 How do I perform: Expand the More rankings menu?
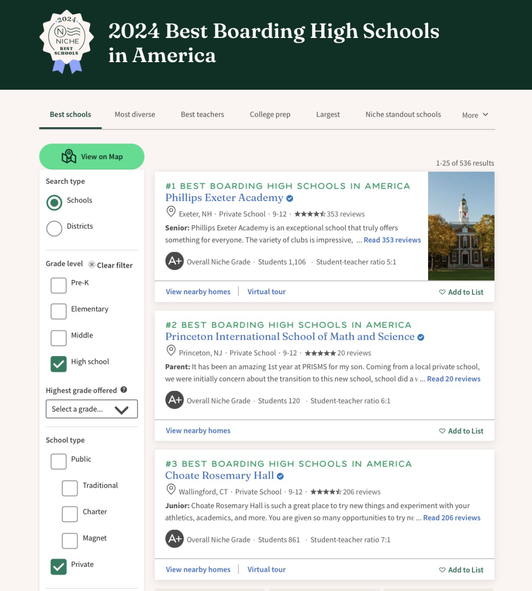click(475, 115)
